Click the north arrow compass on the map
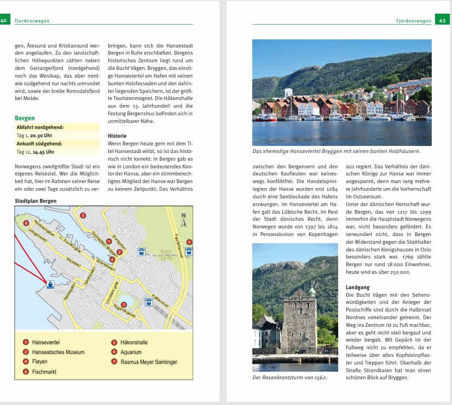Viewport: 452px width, 405px height. coord(184,220)
